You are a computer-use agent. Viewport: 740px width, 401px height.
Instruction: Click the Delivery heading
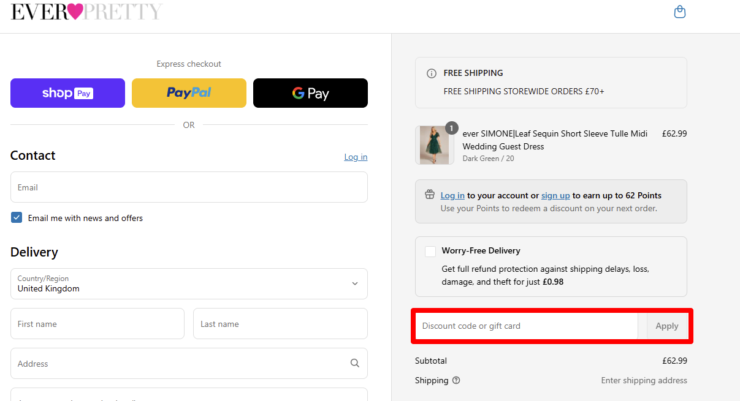(x=34, y=252)
